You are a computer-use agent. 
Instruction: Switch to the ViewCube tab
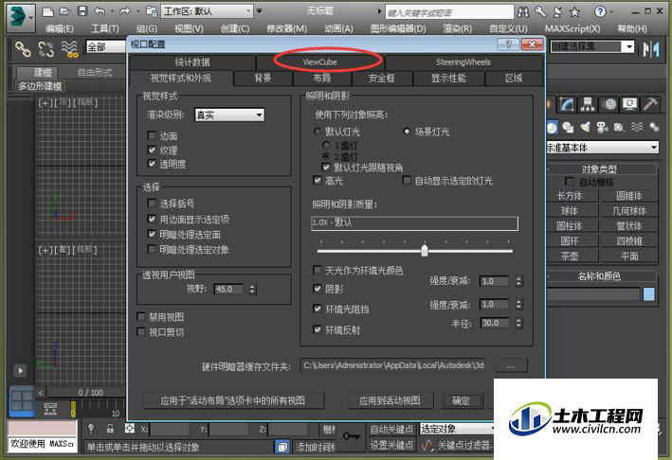pos(319,62)
